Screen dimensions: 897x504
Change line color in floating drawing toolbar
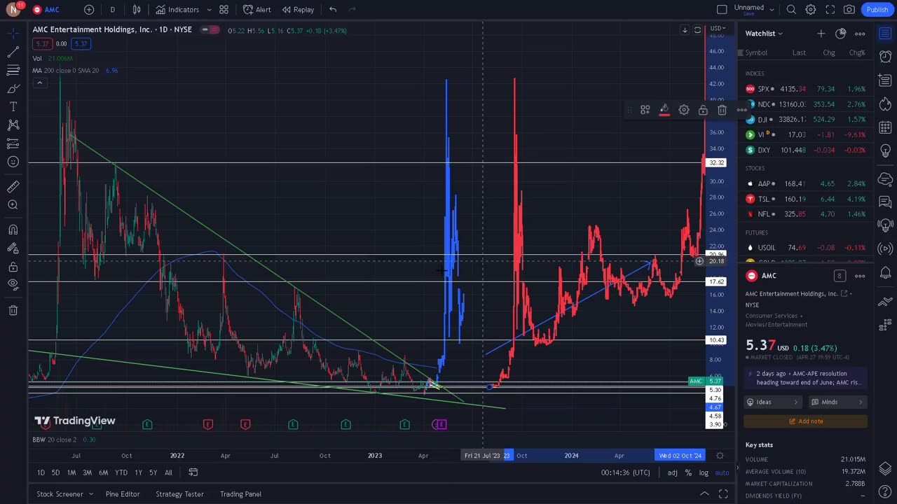tap(664, 110)
